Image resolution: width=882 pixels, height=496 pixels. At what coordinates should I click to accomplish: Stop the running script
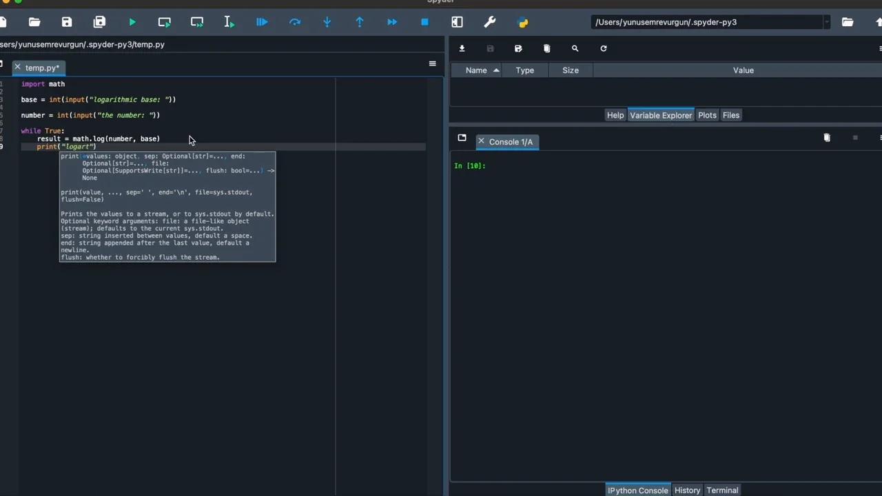pyautogui.click(x=424, y=22)
